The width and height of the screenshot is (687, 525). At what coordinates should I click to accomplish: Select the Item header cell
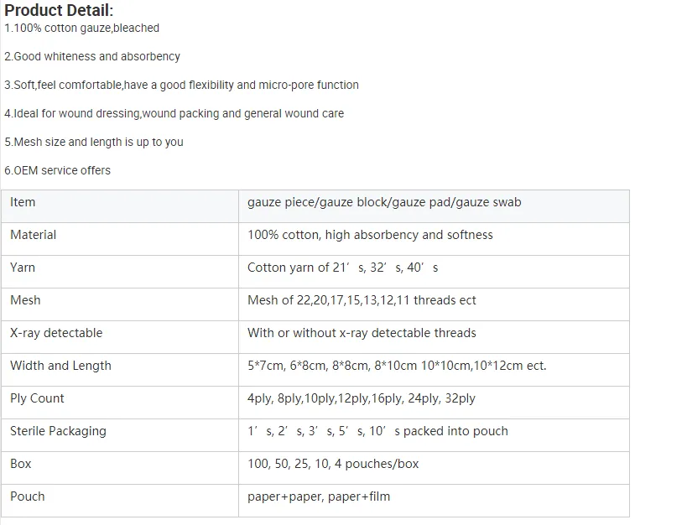[x=120, y=206]
